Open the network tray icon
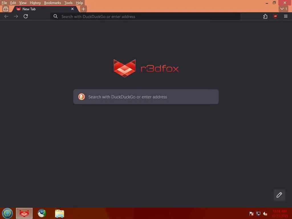Viewport: 292px width, 219px height. (258, 214)
